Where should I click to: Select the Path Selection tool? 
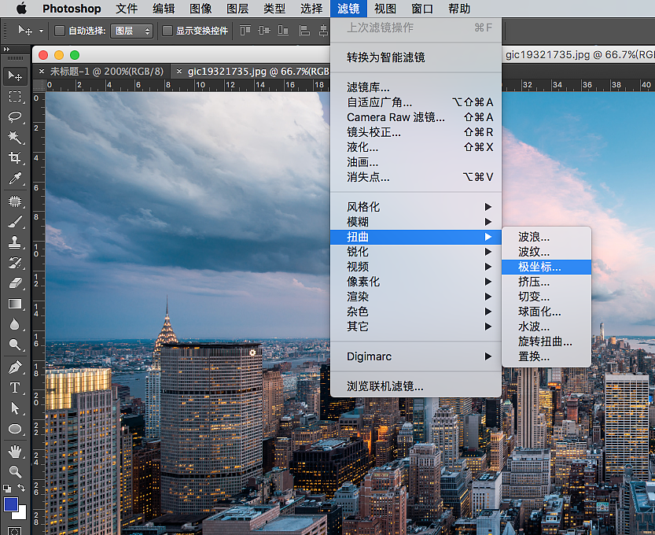coord(15,408)
